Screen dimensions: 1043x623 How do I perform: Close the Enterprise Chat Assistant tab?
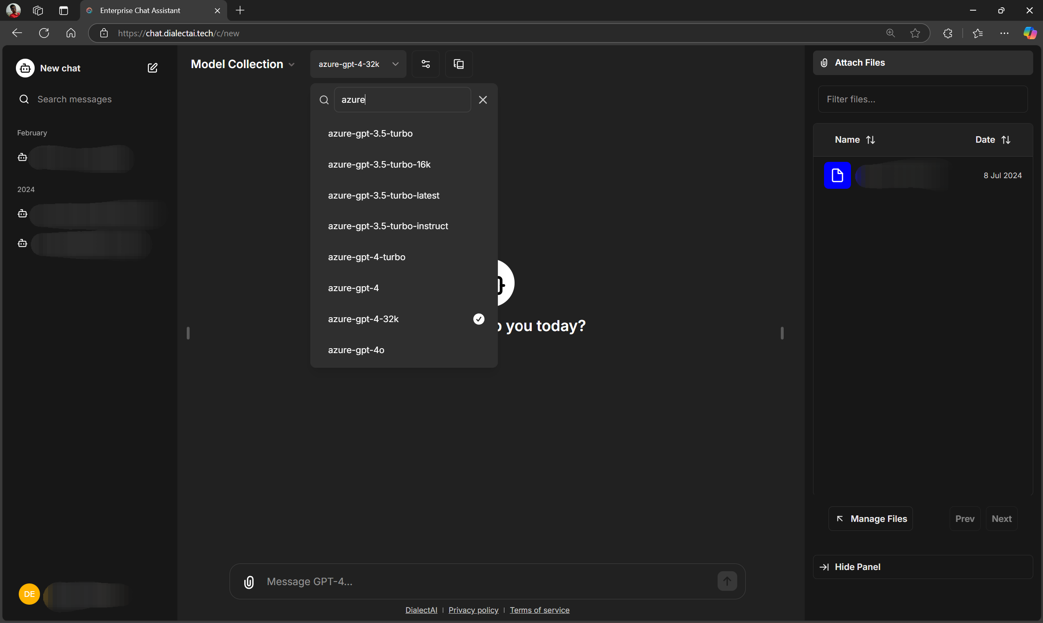[217, 11]
